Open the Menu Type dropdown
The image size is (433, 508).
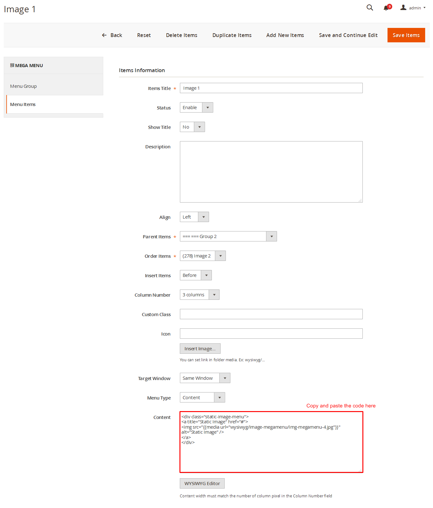click(x=202, y=398)
